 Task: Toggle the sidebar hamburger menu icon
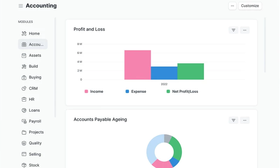tap(21, 6)
